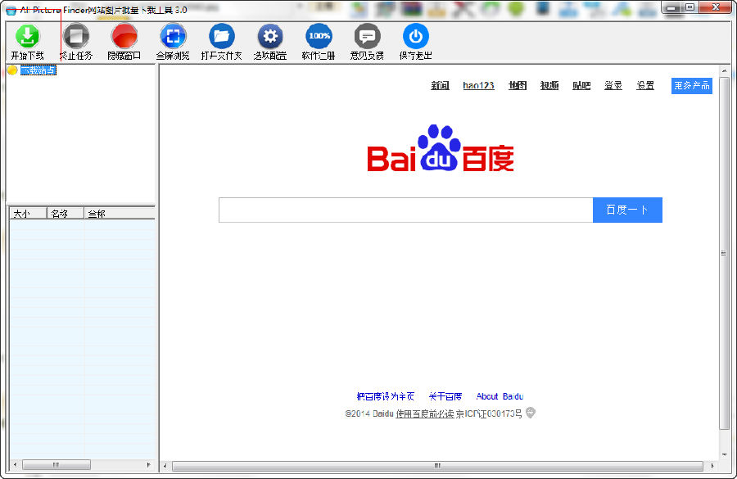Click the Save and Exit (保存退出) power icon
This screenshot has height=479, width=737.
[415, 36]
